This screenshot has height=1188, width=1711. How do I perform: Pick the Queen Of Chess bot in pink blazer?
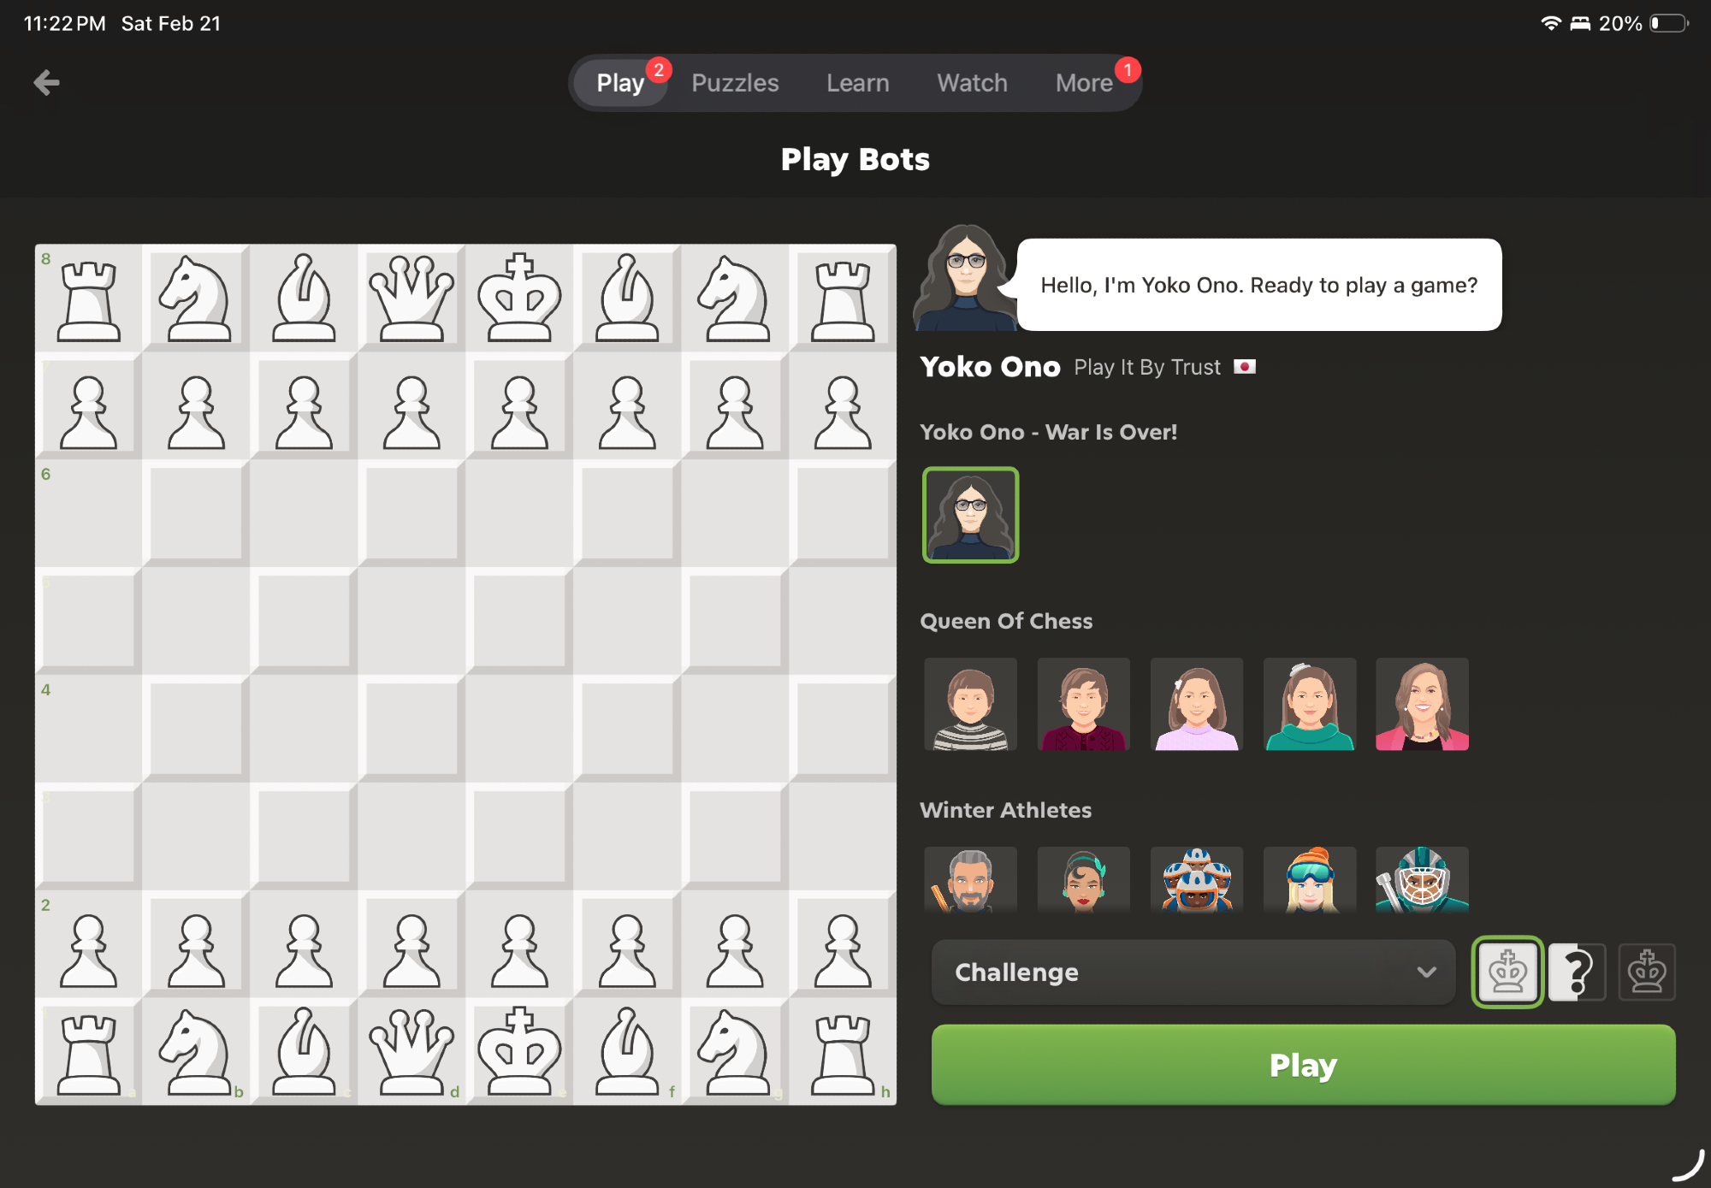[1422, 704]
